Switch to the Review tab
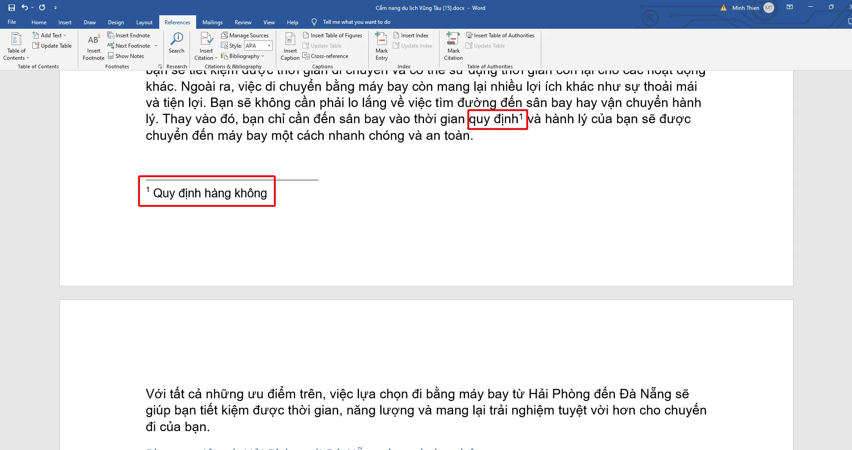Screen dimensions: 852x450 click(x=243, y=22)
